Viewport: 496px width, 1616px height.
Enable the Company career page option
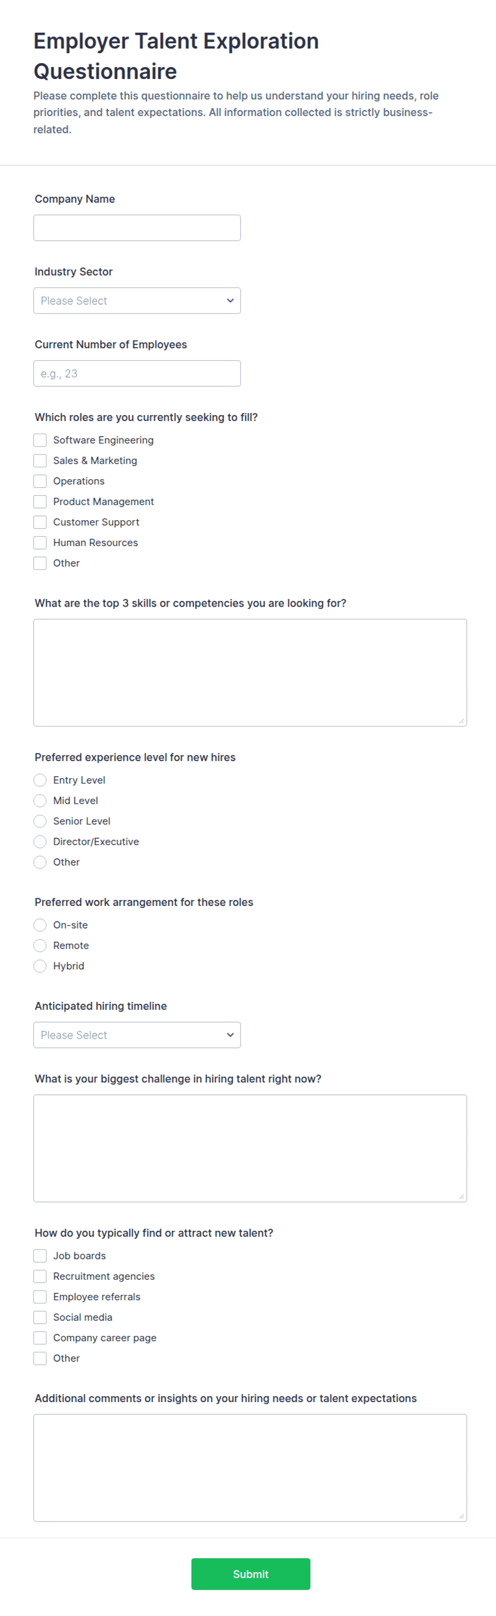(x=40, y=1338)
